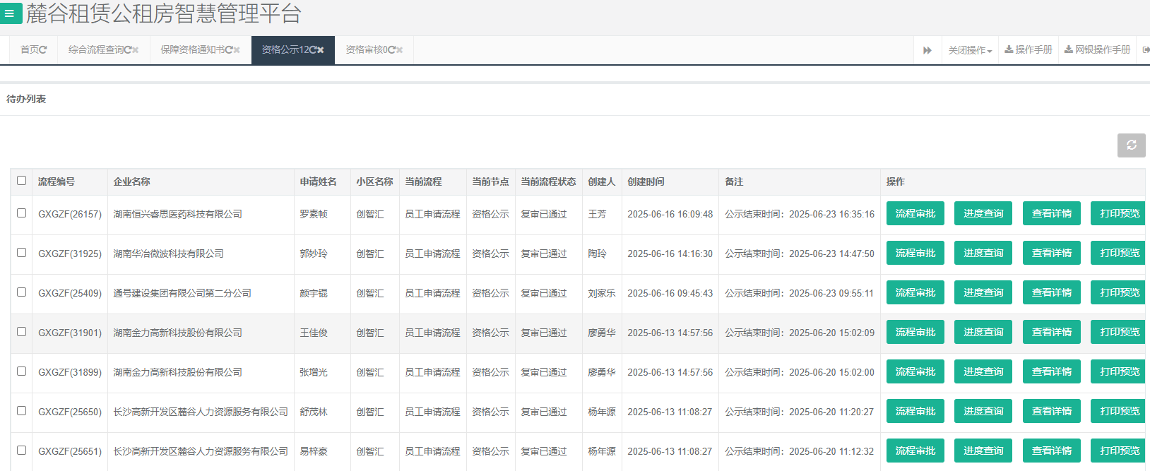
Task: Download the 操作手册 manual
Action: point(1029,50)
